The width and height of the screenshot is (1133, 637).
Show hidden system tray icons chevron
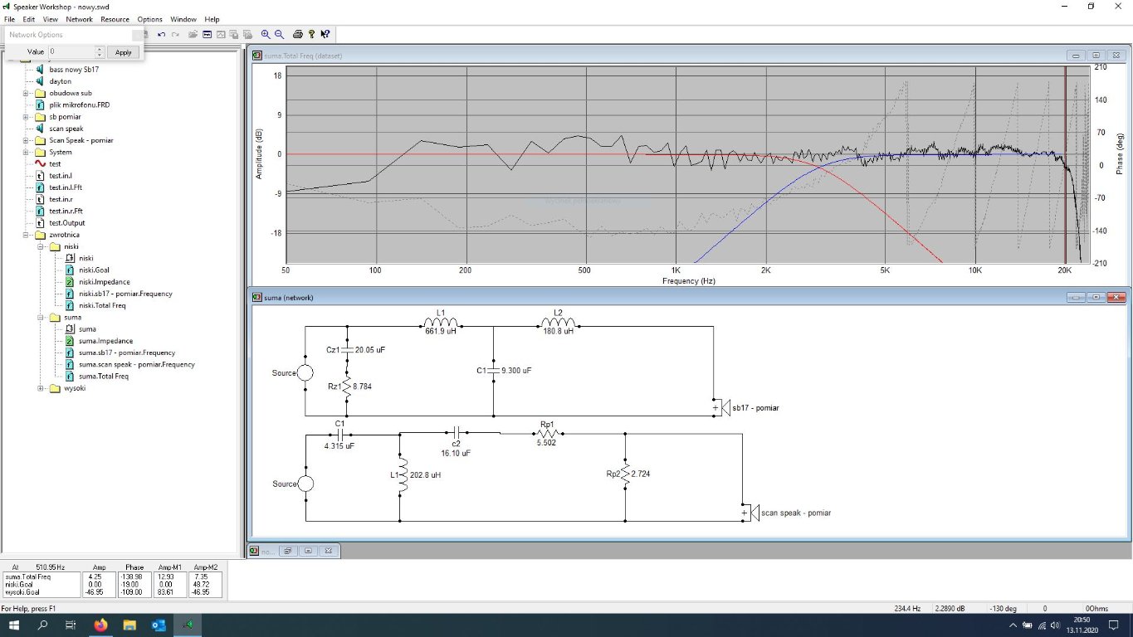click(x=1013, y=625)
